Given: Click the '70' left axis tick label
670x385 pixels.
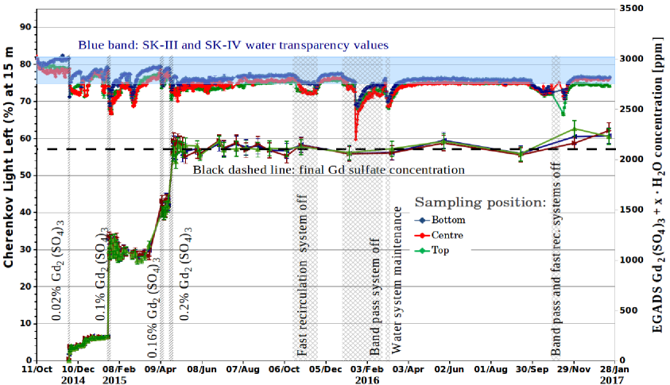Looking at the screenshot, I should (x=26, y=102).
